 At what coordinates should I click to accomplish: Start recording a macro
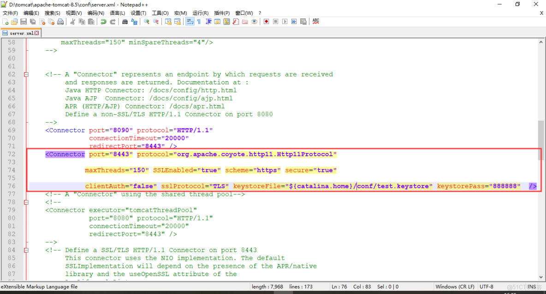267,21
